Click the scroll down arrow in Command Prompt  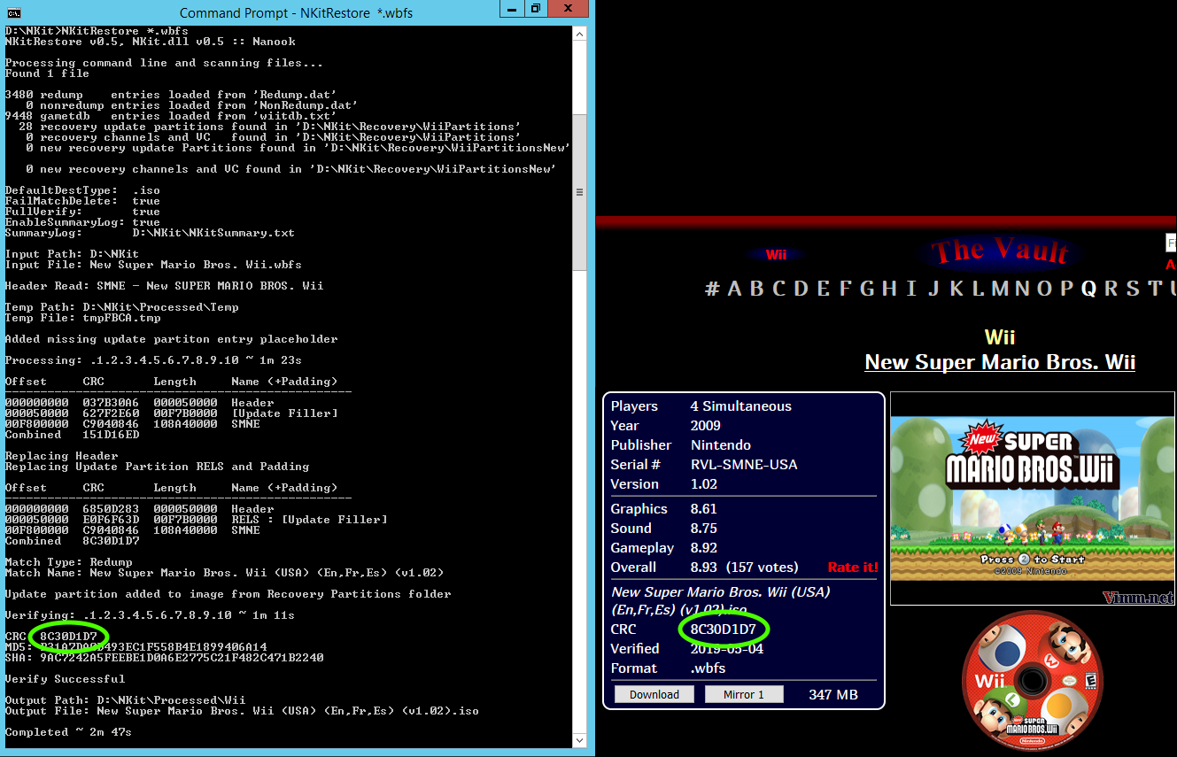(x=579, y=740)
